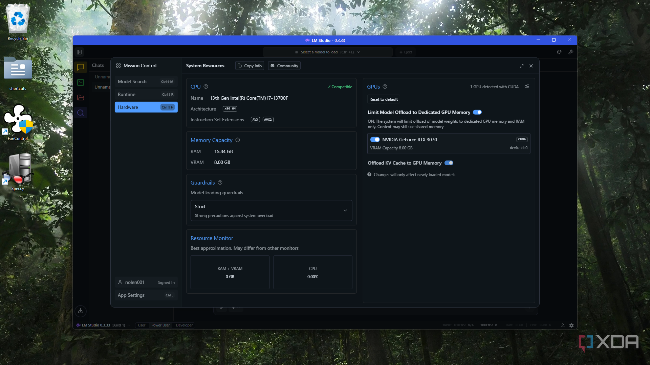The width and height of the screenshot is (650, 365).
Task: Open App Settings
Action: click(x=146, y=295)
